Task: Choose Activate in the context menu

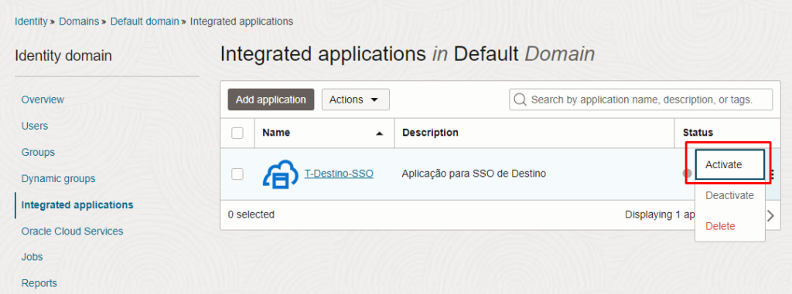Action: 730,164
